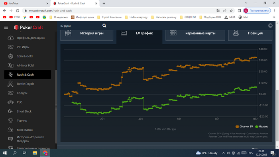279x157 pixels.
Task: Click the address bar URL
Action: tap(50, 11)
